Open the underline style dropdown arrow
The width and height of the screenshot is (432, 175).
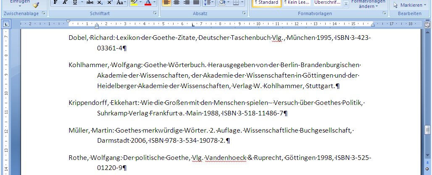coord(82,3)
